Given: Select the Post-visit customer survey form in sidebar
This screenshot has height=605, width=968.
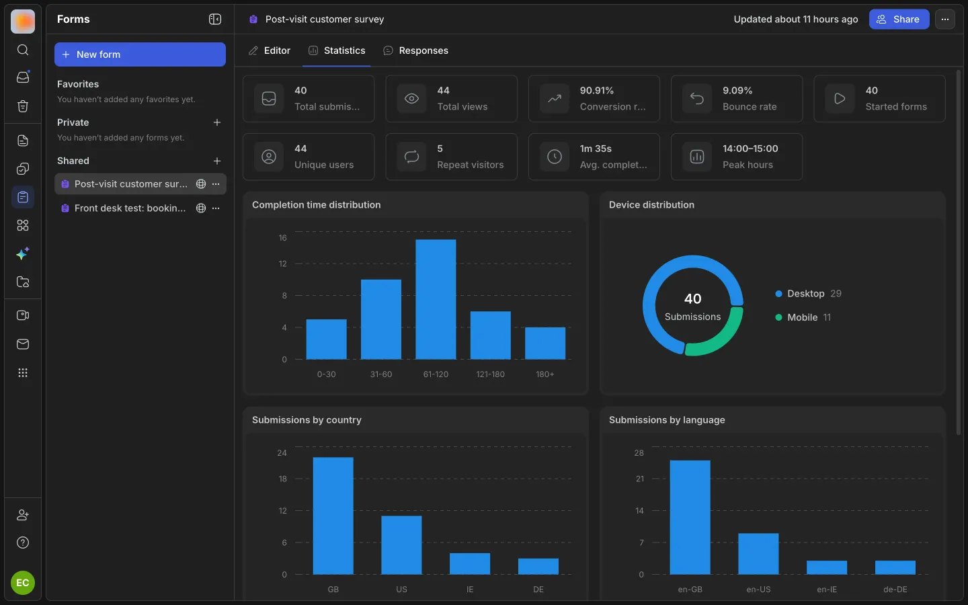Looking at the screenshot, I should [x=140, y=184].
